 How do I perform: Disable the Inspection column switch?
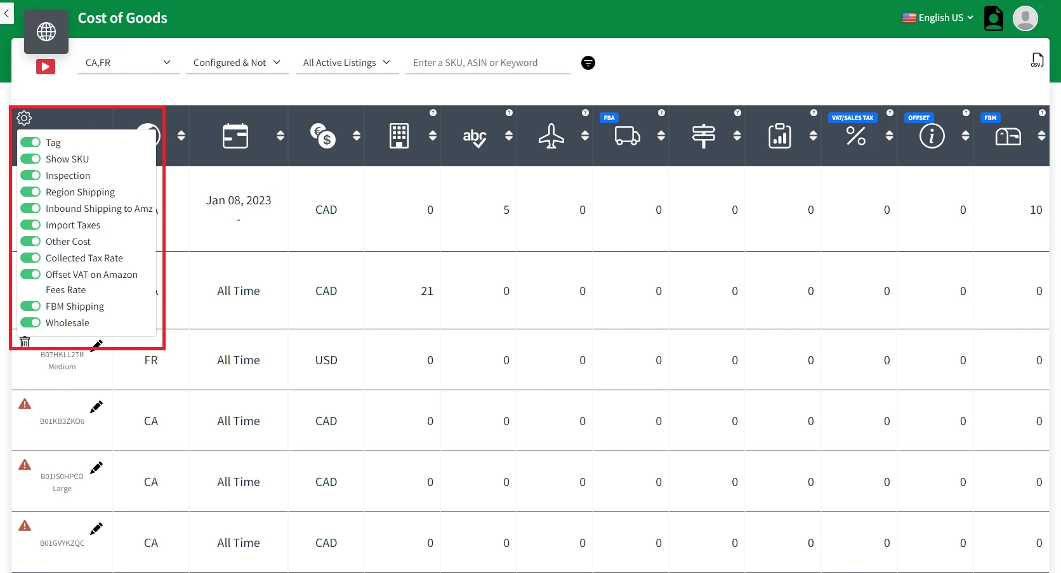point(30,175)
